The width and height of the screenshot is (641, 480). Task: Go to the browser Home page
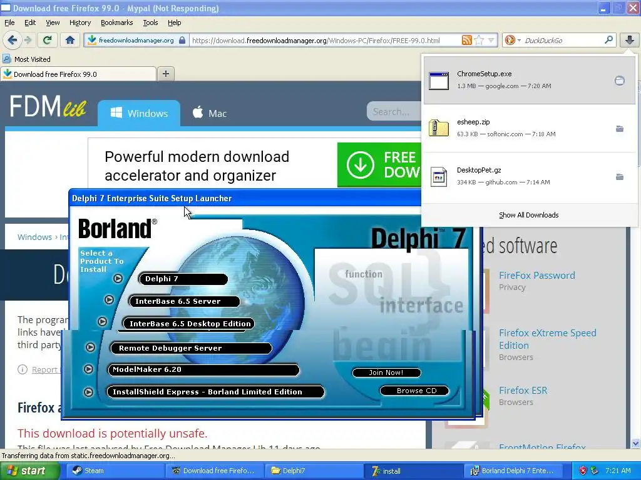click(x=70, y=40)
